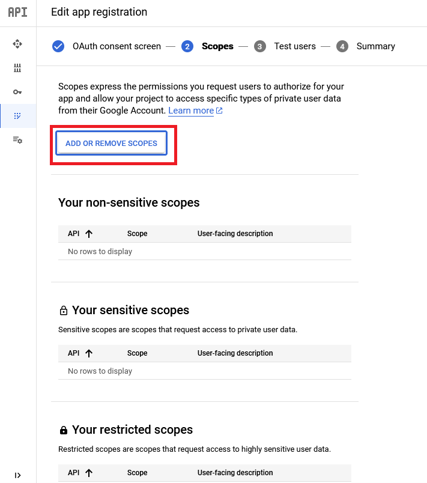Click Your sensitive scopes heading
The width and height of the screenshot is (427, 483).
[x=130, y=310]
